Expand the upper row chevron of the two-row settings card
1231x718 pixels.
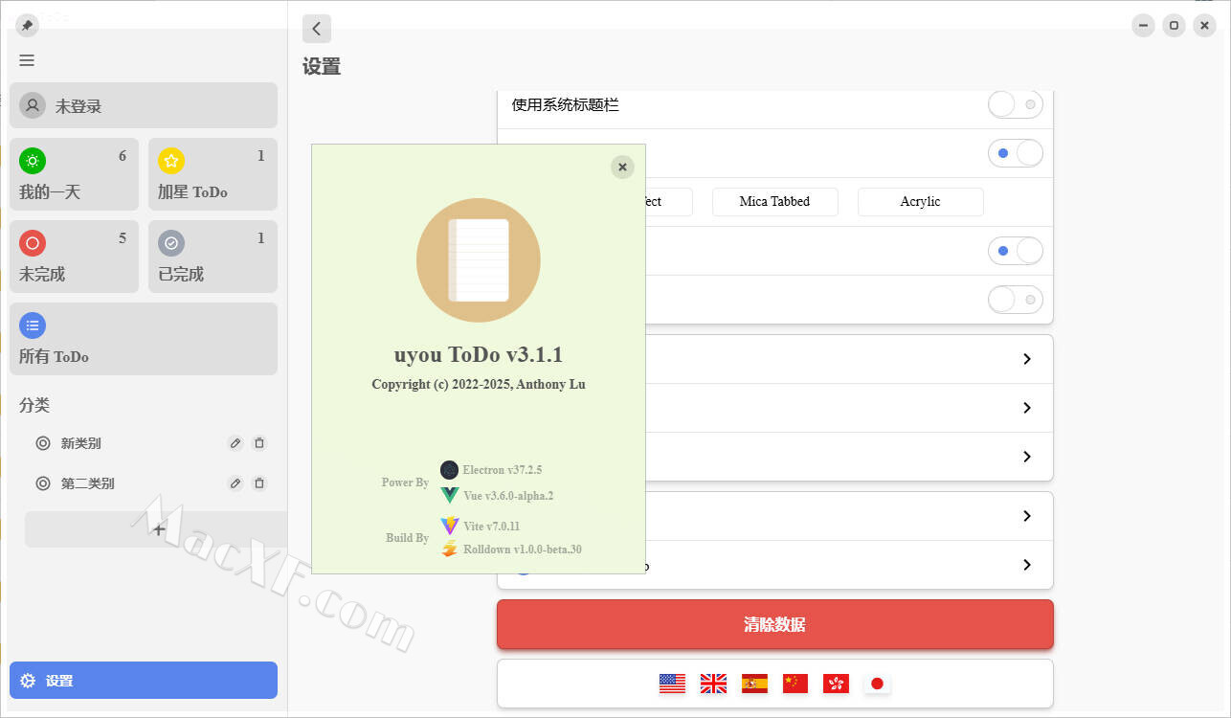click(1026, 516)
